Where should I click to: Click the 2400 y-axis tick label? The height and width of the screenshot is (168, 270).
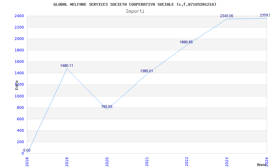pyautogui.click(x=19, y=16)
